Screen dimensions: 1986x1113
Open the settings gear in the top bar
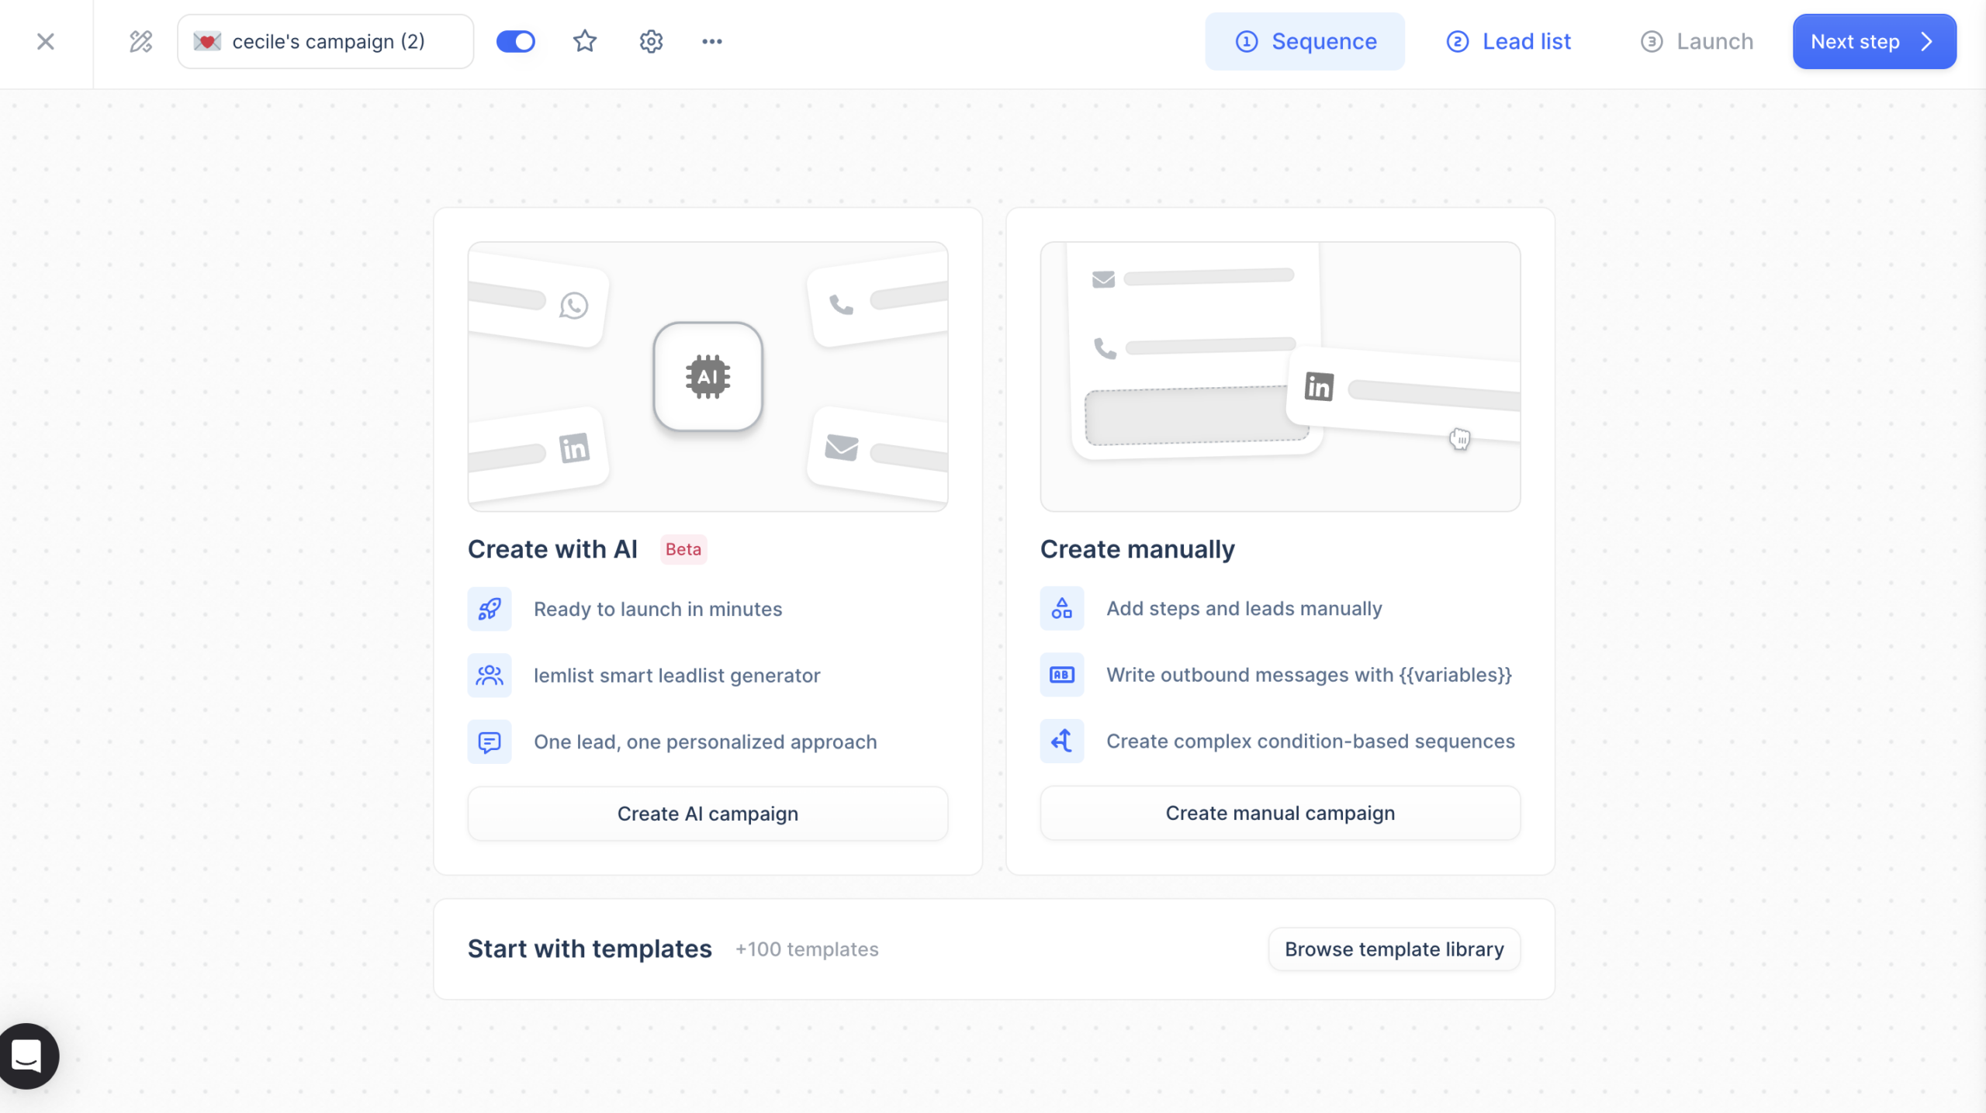pos(651,41)
